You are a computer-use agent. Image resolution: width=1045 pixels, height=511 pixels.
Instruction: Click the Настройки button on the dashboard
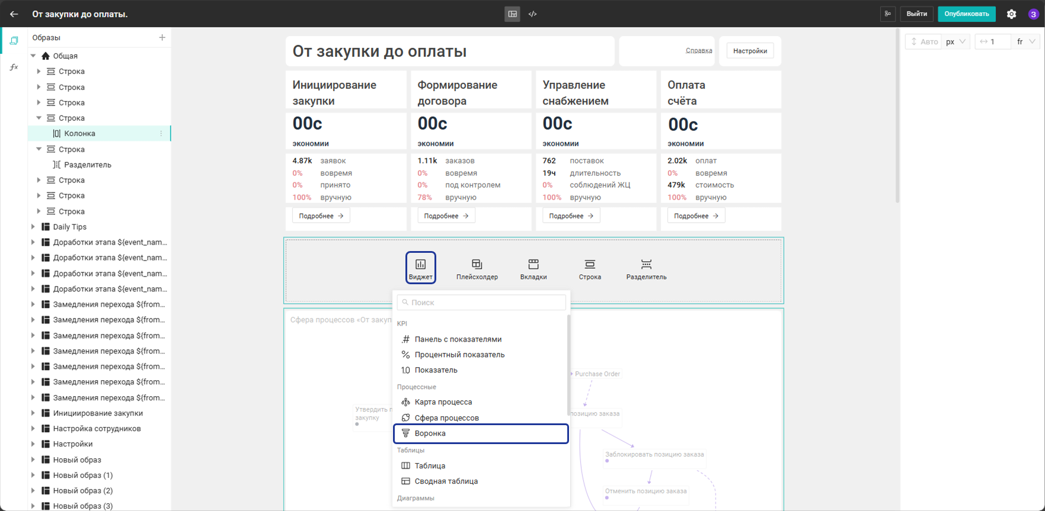coord(750,51)
